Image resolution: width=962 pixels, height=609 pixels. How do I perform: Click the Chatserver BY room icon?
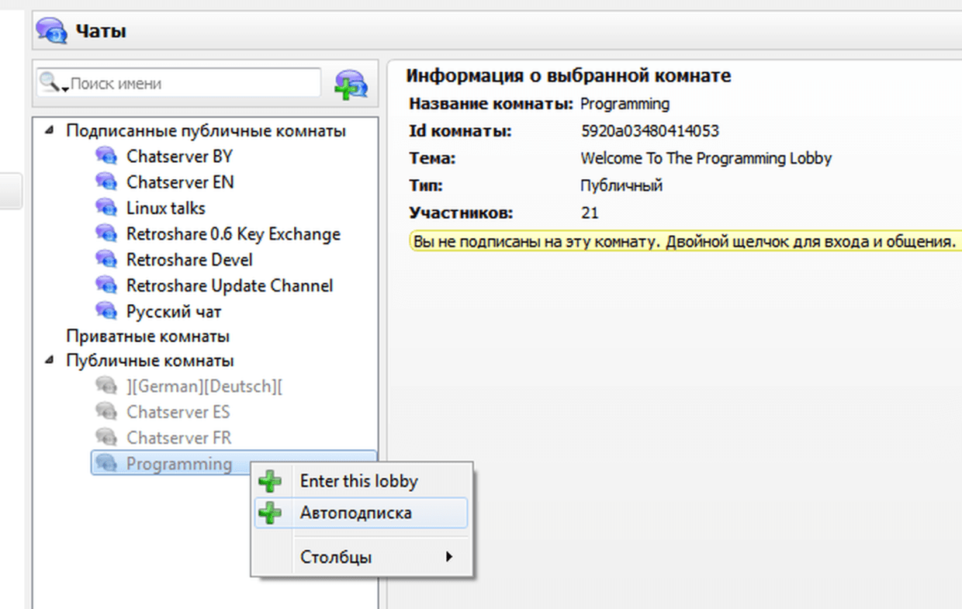(x=106, y=156)
